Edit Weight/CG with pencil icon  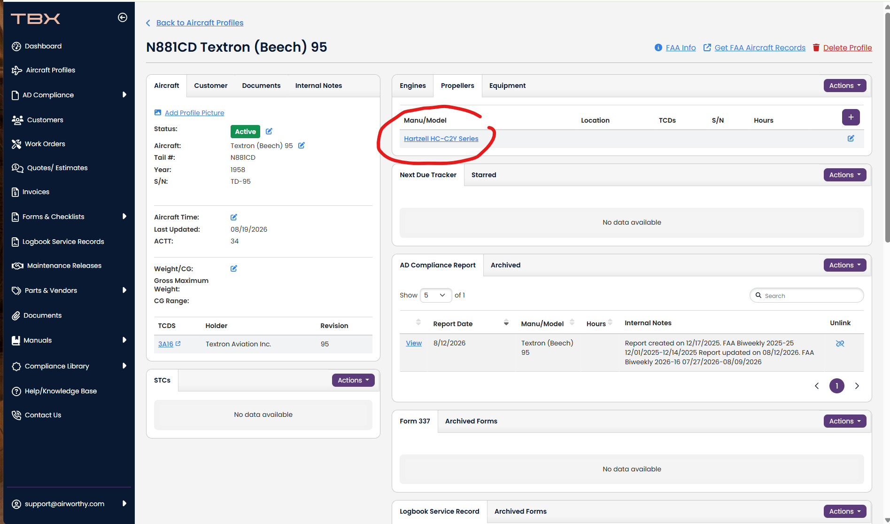[x=234, y=269]
